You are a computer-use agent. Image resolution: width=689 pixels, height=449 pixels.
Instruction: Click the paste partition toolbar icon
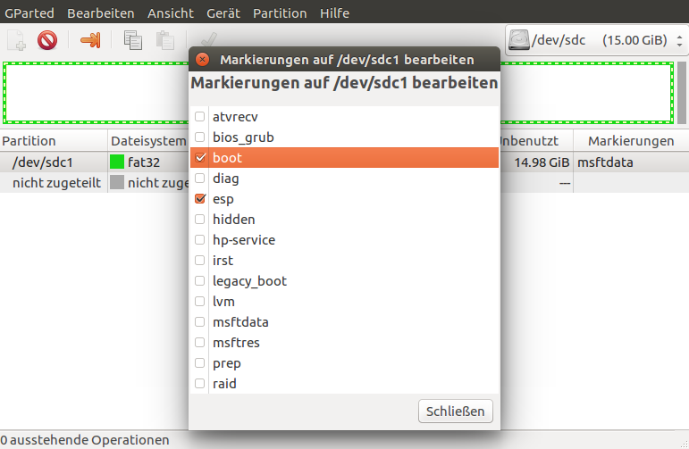click(x=164, y=40)
